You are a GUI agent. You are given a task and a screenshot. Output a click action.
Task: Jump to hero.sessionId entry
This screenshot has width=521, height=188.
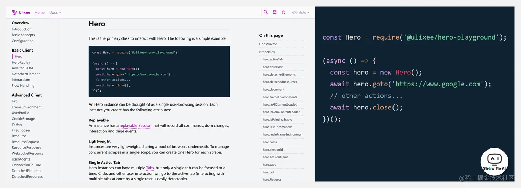[x=273, y=150]
